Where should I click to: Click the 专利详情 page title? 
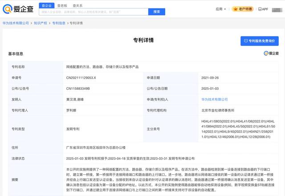click(143, 40)
